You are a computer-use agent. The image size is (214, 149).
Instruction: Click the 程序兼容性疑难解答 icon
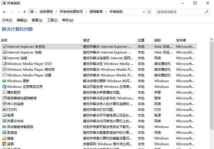click(x=4, y=98)
